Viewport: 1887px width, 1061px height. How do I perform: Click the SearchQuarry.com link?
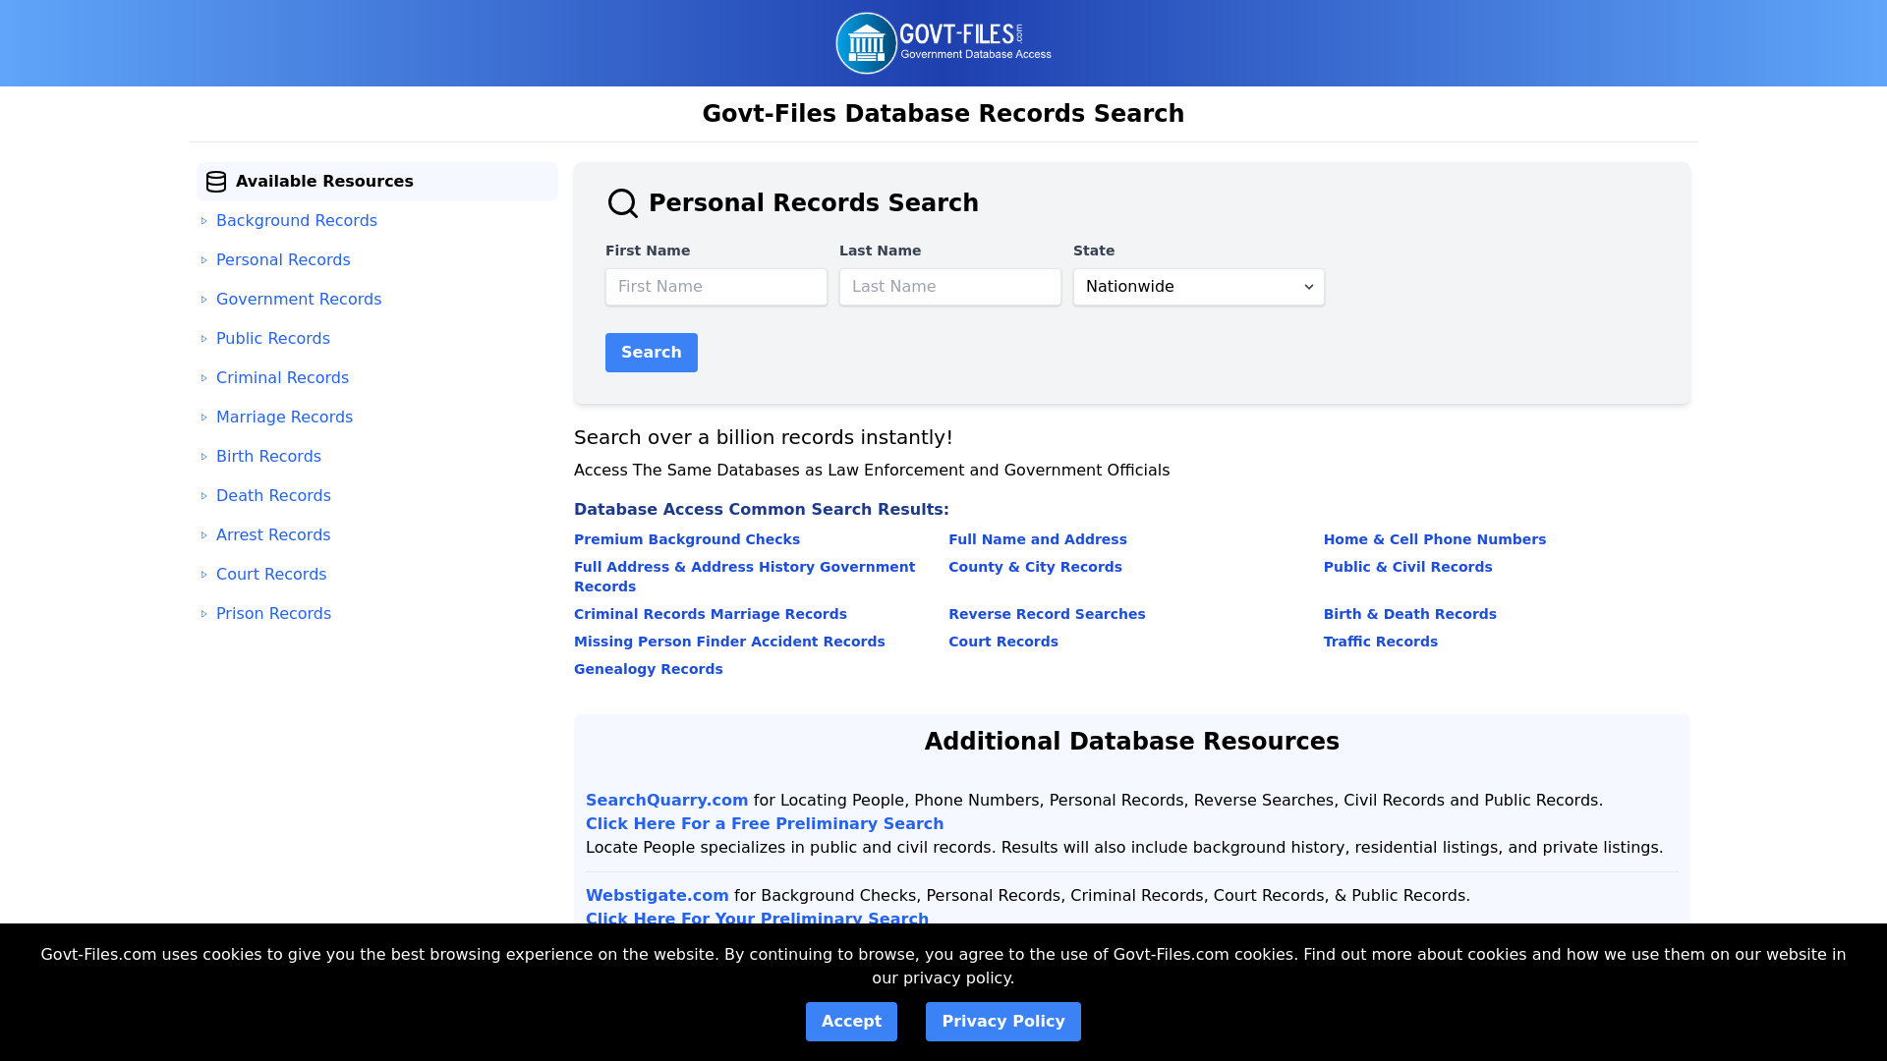pyautogui.click(x=666, y=800)
